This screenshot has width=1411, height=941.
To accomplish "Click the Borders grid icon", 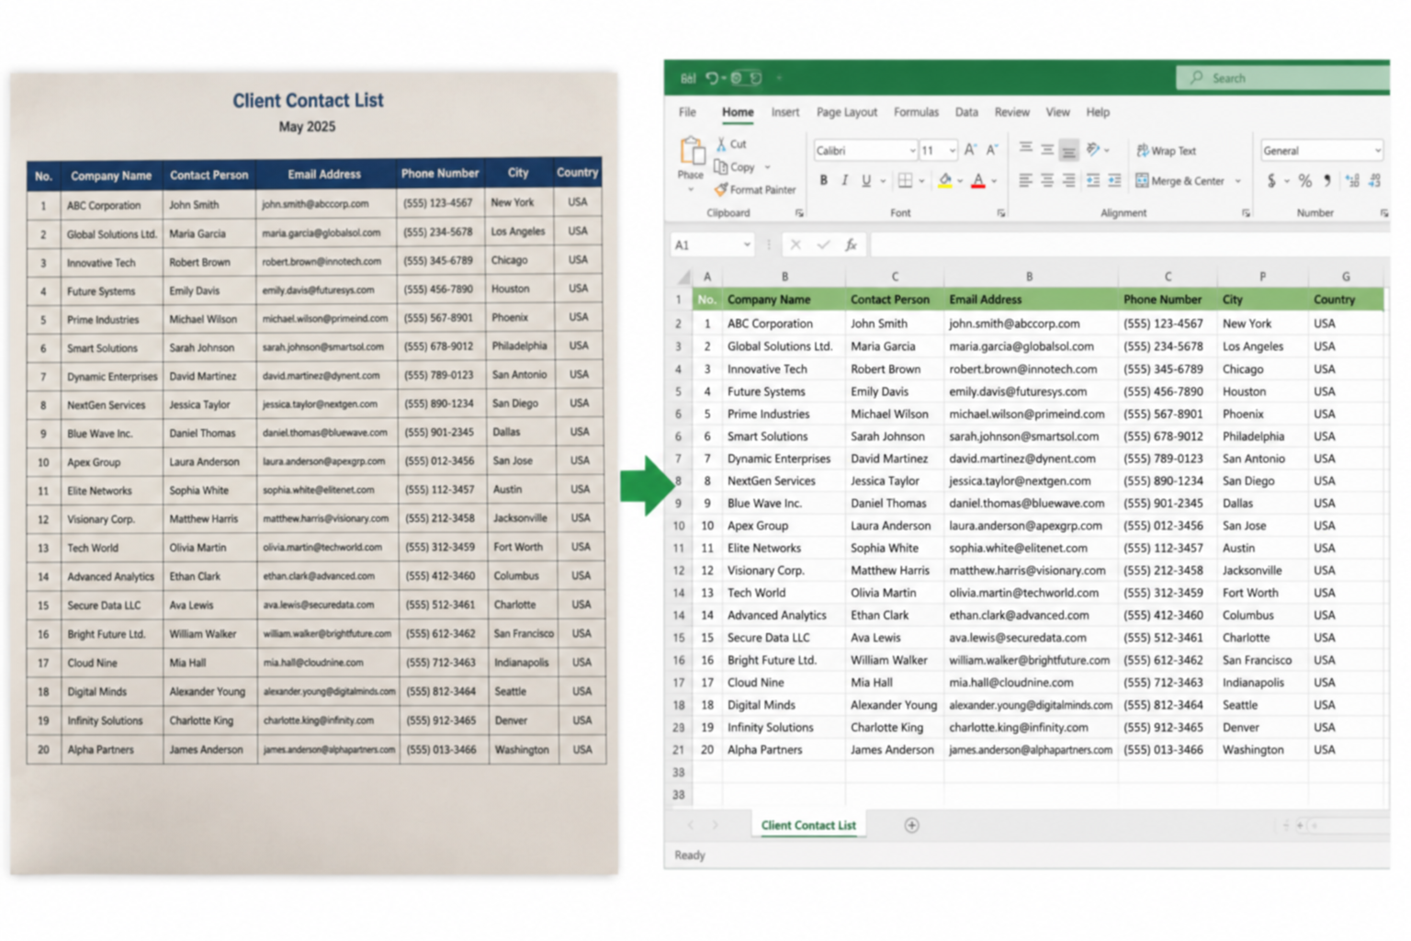I will tap(906, 181).
